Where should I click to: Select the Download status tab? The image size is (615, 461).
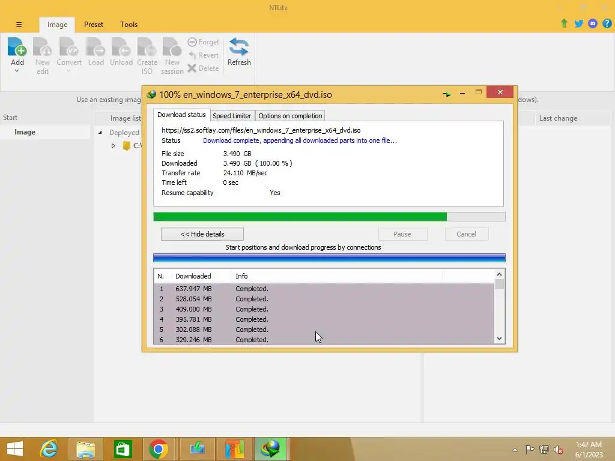181,115
